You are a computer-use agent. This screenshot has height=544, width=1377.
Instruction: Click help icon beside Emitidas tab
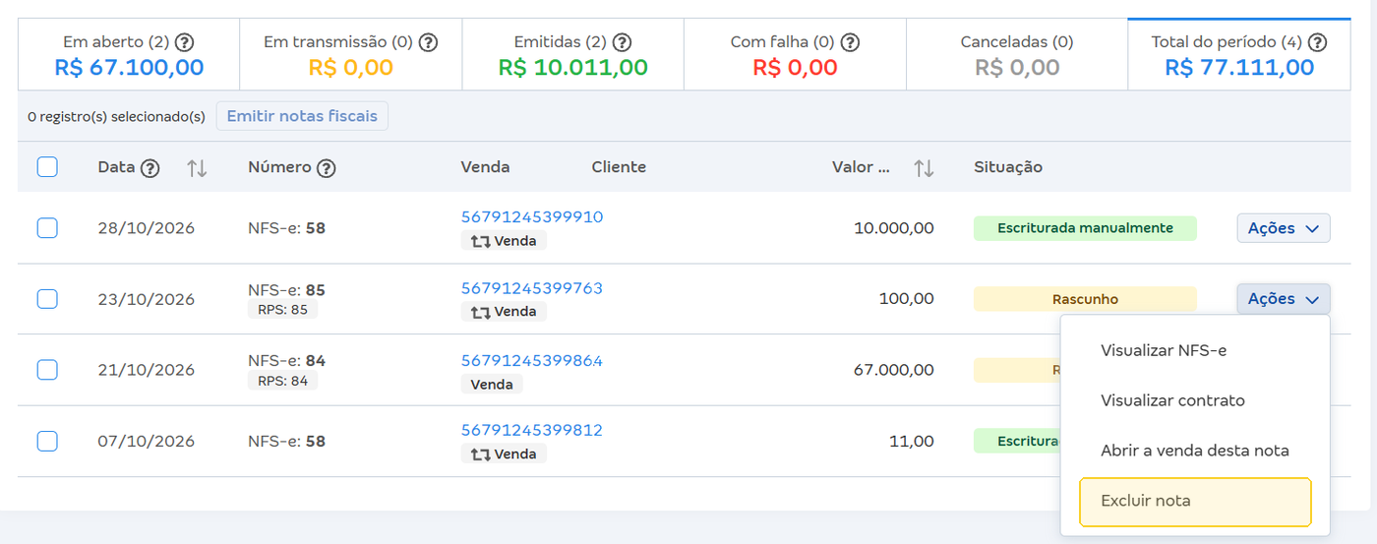(x=622, y=42)
